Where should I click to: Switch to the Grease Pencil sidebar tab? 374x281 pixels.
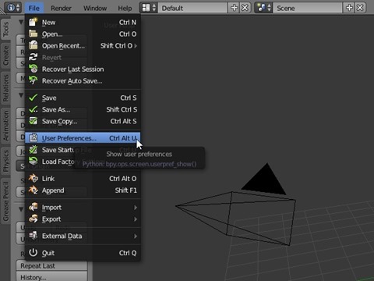coord(5,201)
